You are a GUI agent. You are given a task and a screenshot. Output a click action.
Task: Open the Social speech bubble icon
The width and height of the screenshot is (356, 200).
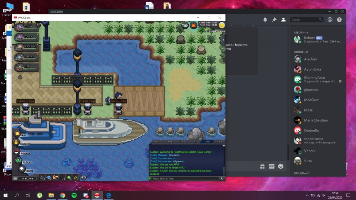coord(21,169)
